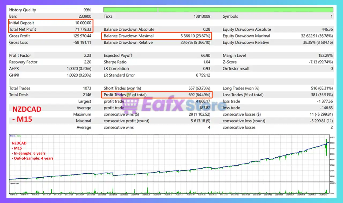
Task: Click the In-Sample: 6 years annotation
Action: coord(29,153)
